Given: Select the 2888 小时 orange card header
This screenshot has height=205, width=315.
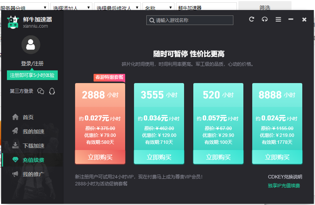Looking at the screenshot, I should 100,95.
